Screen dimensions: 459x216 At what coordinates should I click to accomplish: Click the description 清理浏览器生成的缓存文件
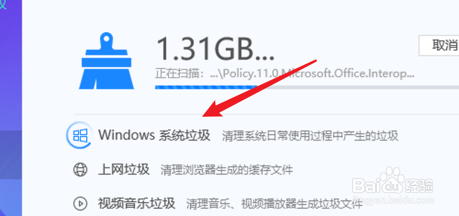tap(227, 170)
